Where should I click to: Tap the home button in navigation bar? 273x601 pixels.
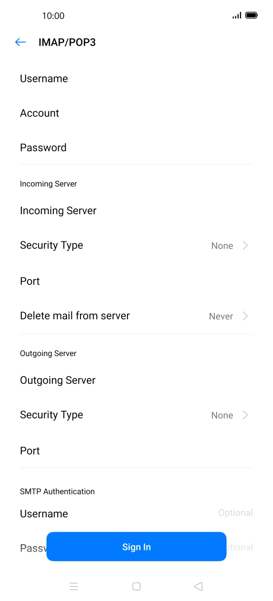coord(136,586)
